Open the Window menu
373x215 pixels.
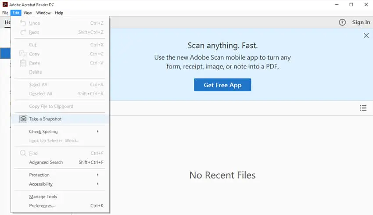(x=43, y=13)
